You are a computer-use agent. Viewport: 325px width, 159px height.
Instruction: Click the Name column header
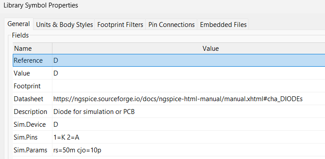point(33,49)
